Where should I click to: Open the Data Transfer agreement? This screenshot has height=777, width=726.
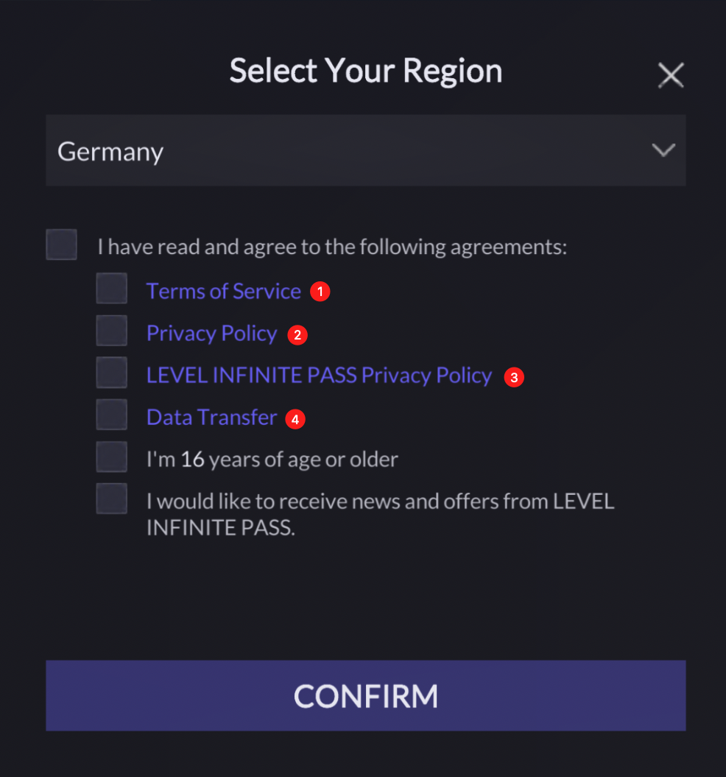pyautogui.click(x=211, y=417)
